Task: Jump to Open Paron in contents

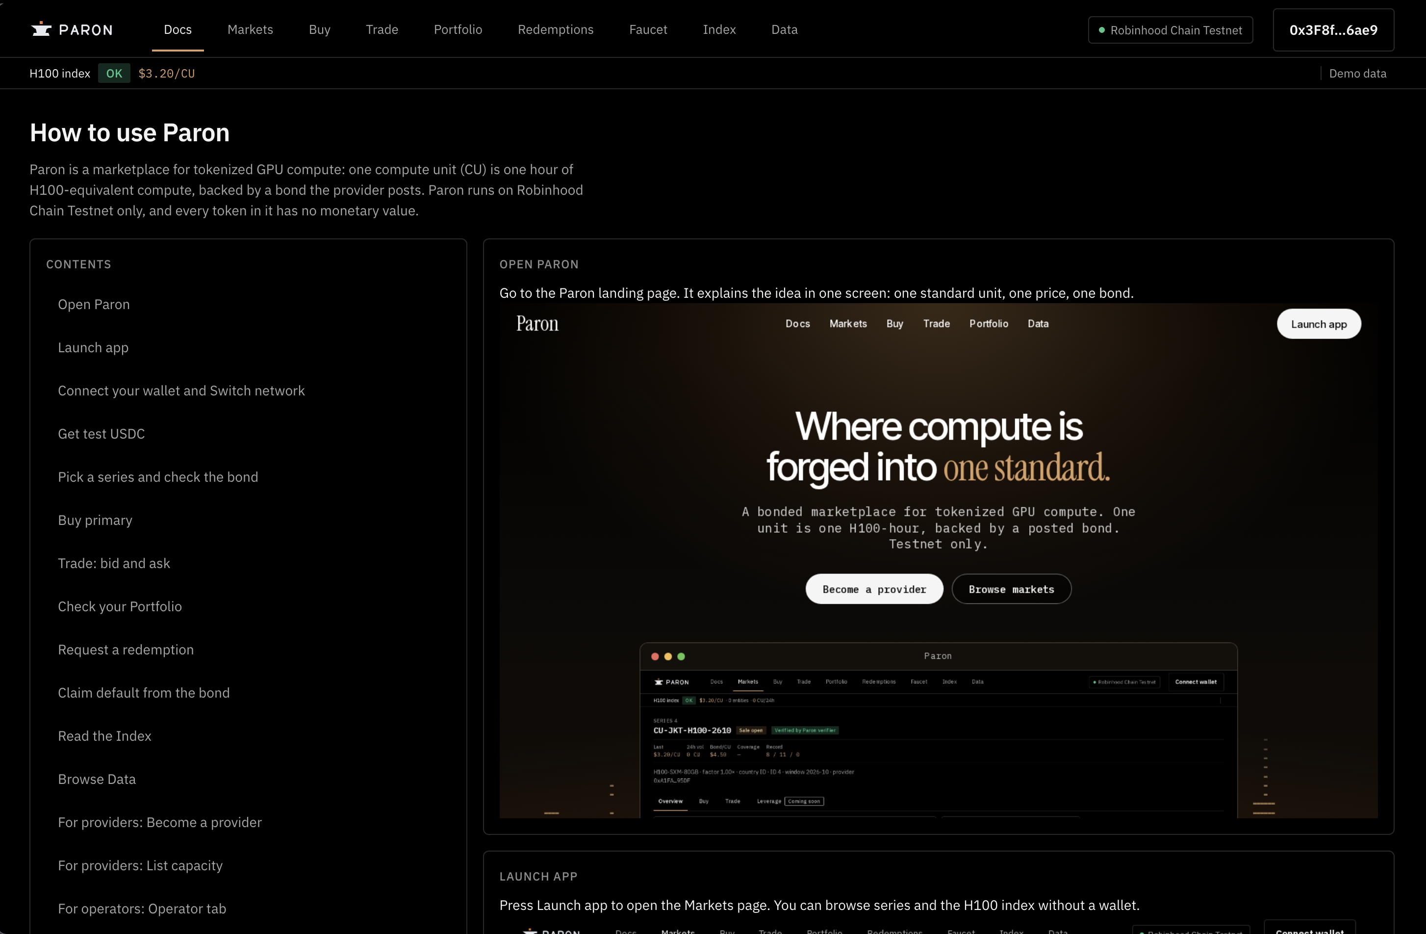Action: [x=94, y=305]
